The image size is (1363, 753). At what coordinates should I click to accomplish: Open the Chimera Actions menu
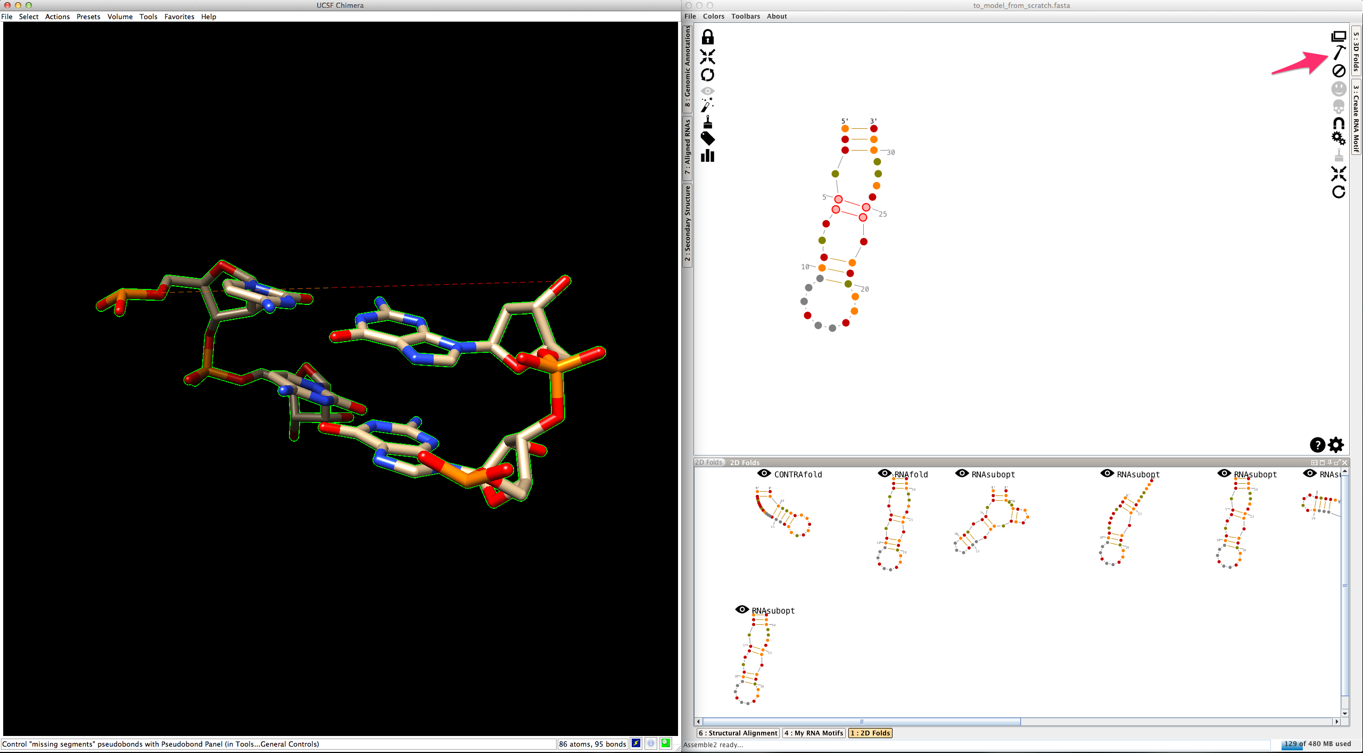(57, 16)
